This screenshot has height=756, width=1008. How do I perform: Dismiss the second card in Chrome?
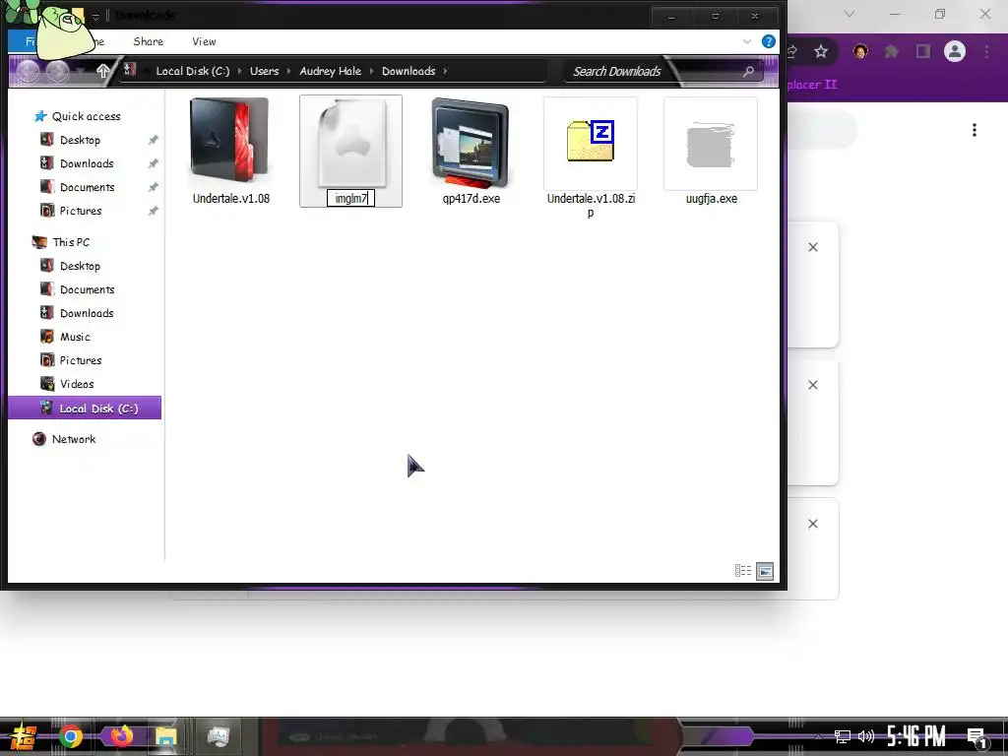coord(812,385)
